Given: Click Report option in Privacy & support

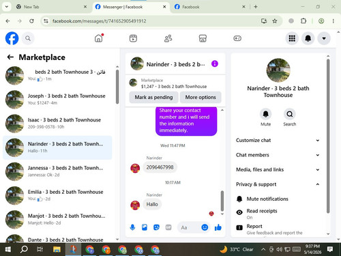Looking at the screenshot, I should pos(278,229).
